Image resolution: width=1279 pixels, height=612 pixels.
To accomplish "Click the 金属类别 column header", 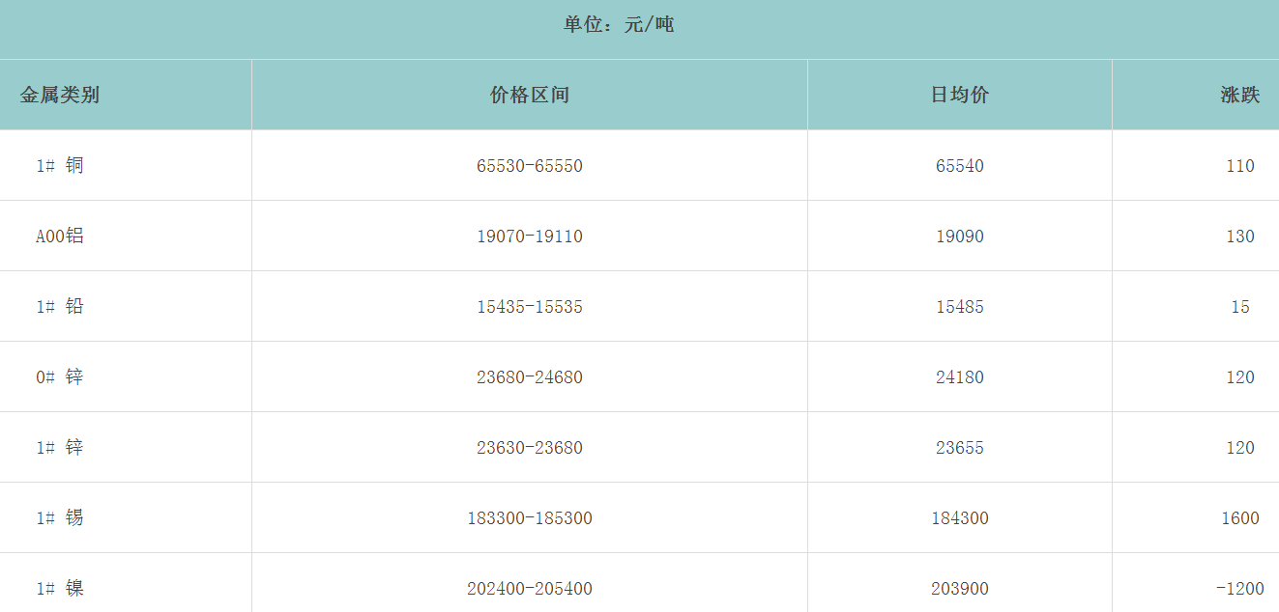I will 60,95.
